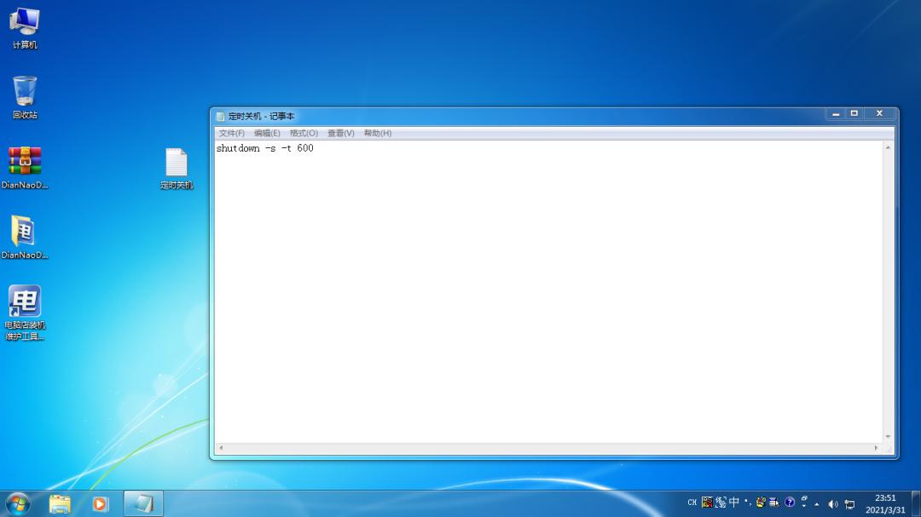Open the 格式(O) menu in Notepad
Image resolution: width=921 pixels, height=517 pixels.
303,133
